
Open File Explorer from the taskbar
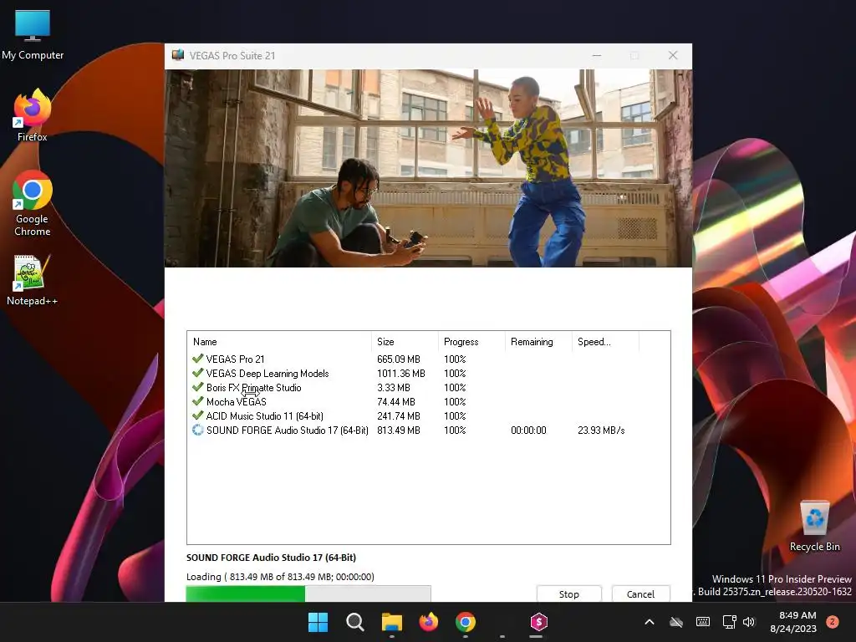(391, 622)
